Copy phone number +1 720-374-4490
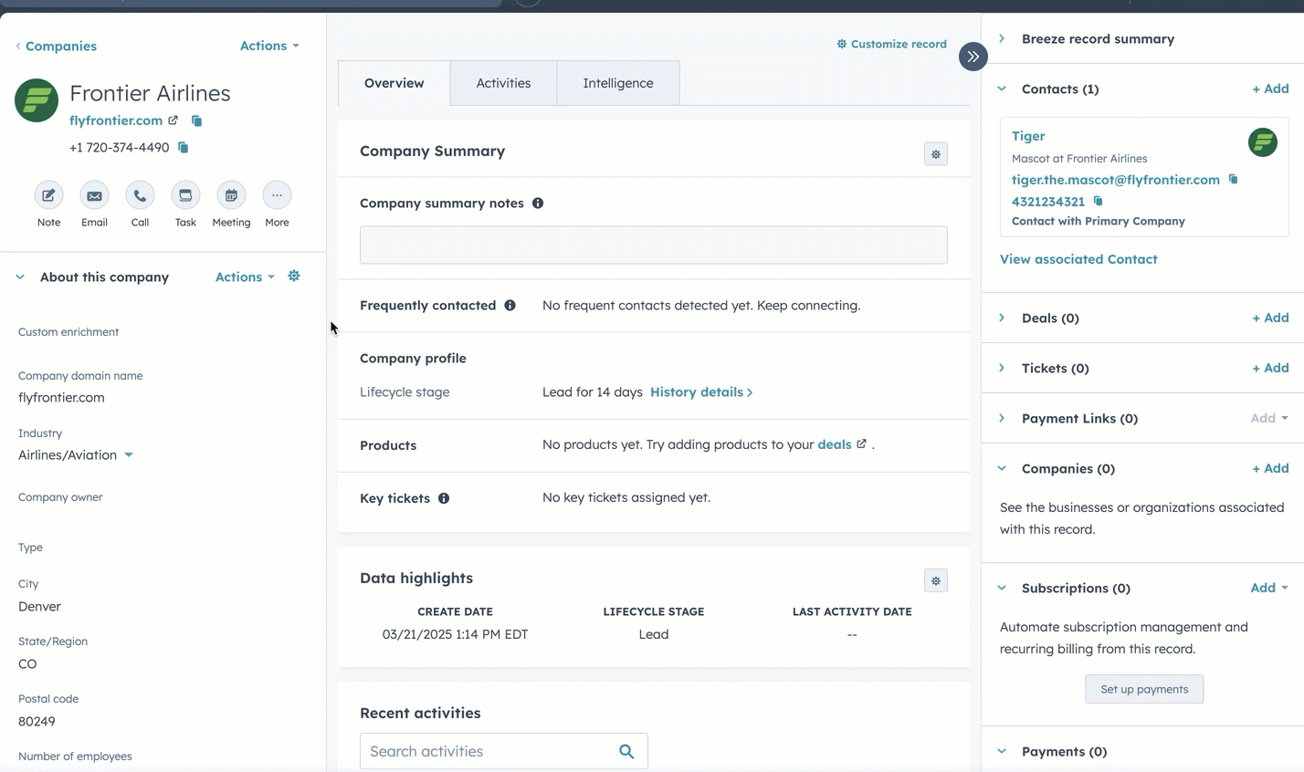The height and width of the screenshot is (772, 1304). (183, 147)
